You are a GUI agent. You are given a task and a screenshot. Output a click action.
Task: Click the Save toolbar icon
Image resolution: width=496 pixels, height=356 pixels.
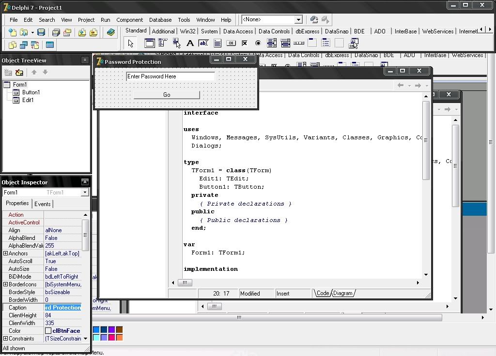click(41, 32)
